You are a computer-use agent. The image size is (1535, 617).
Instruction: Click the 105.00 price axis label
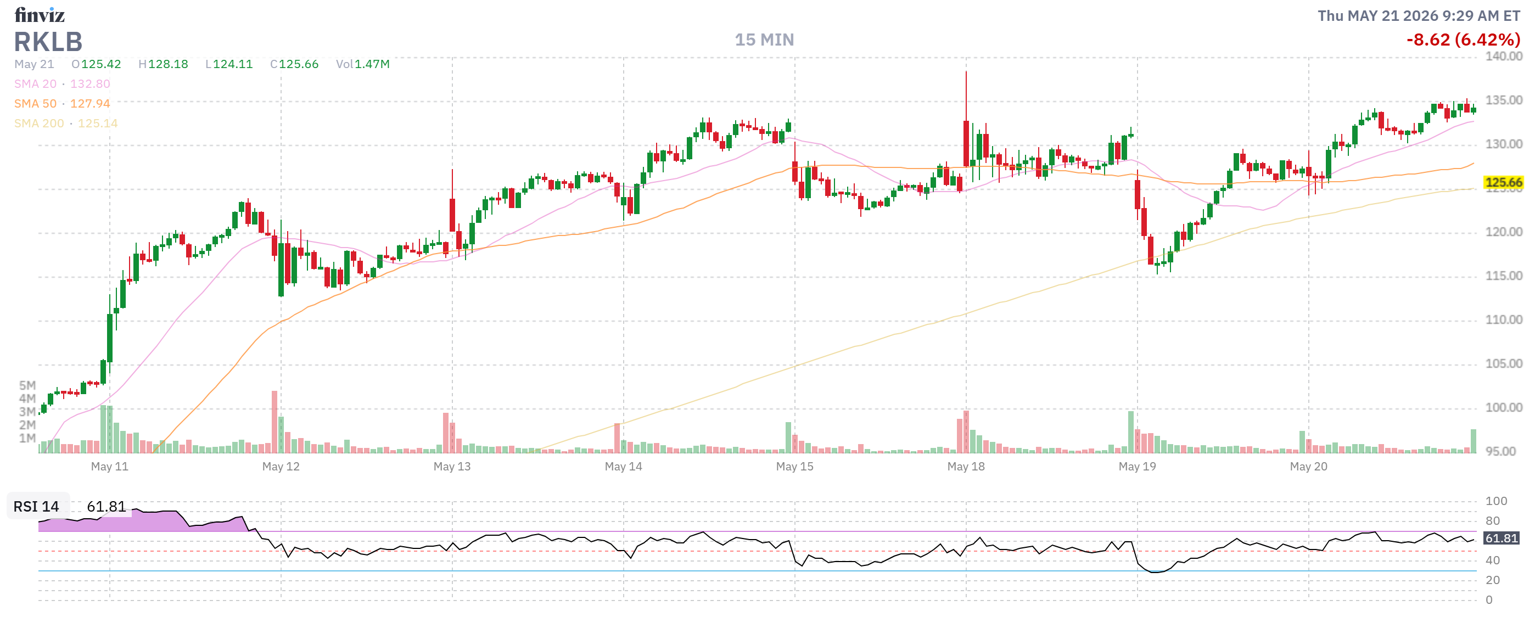tap(1503, 364)
